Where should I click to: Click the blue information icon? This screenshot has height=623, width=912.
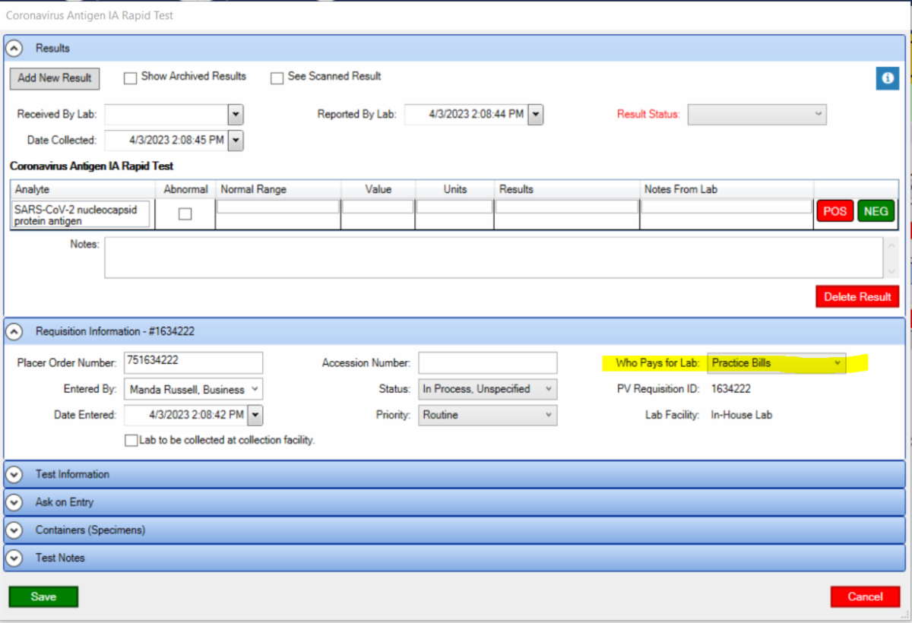pyautogui.click(x=887, y=78)
